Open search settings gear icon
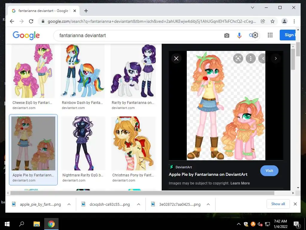The image size is (306, 230). (255, 35)
